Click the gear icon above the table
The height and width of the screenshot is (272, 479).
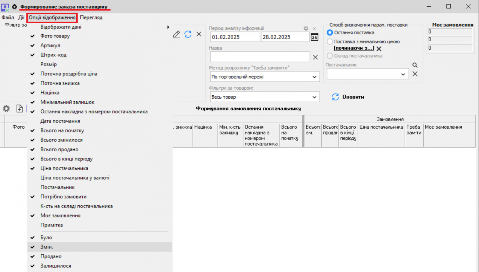coord(6,109)
